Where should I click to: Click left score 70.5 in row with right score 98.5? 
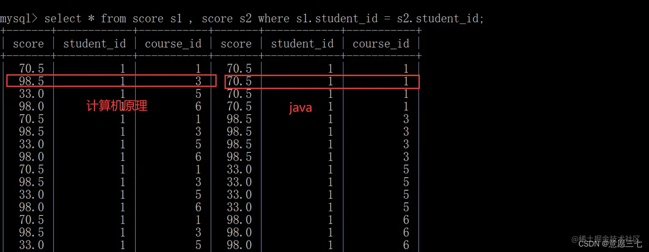[31, 119]
